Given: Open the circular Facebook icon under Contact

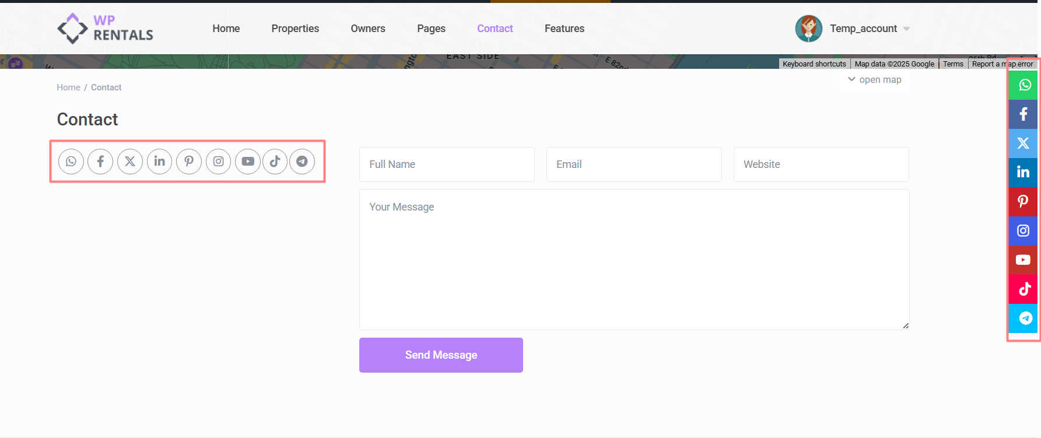Looking at the screenshot, I should tap(100, 162).
